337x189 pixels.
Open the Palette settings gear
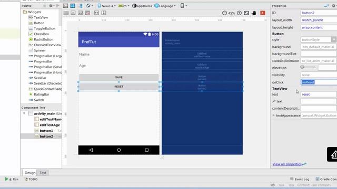pos(51,6)
